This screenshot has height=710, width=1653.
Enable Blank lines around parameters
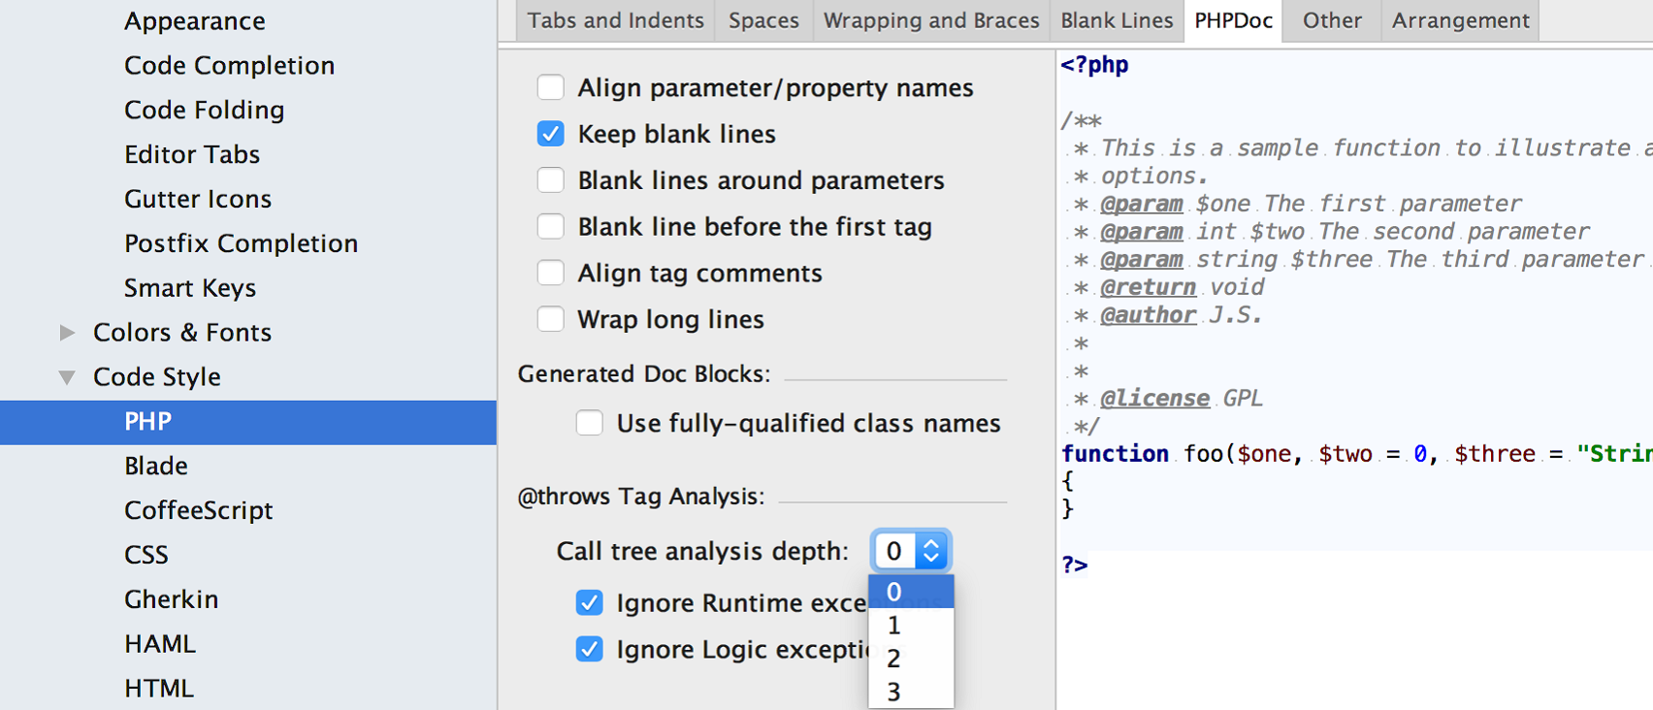[551, 180]
